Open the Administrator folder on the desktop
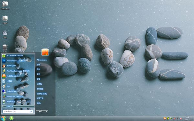Image resolution: width=194 pixels, height=121 pixels. [5, 5]
